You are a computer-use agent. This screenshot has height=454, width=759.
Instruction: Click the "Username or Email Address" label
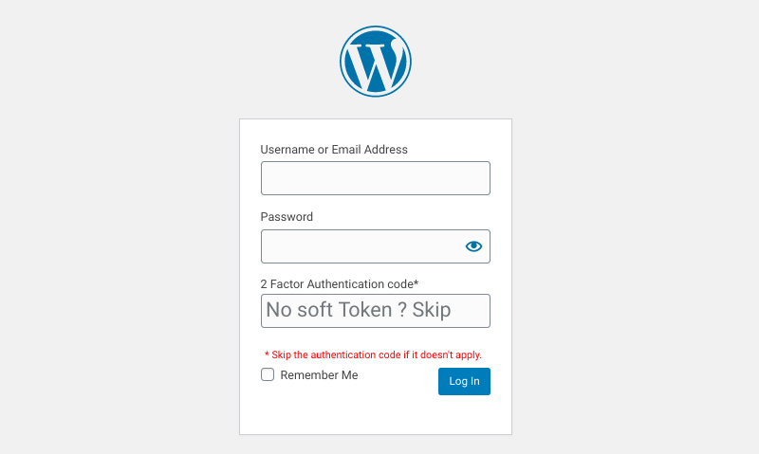pyautogui.click(x=334, y=150)
